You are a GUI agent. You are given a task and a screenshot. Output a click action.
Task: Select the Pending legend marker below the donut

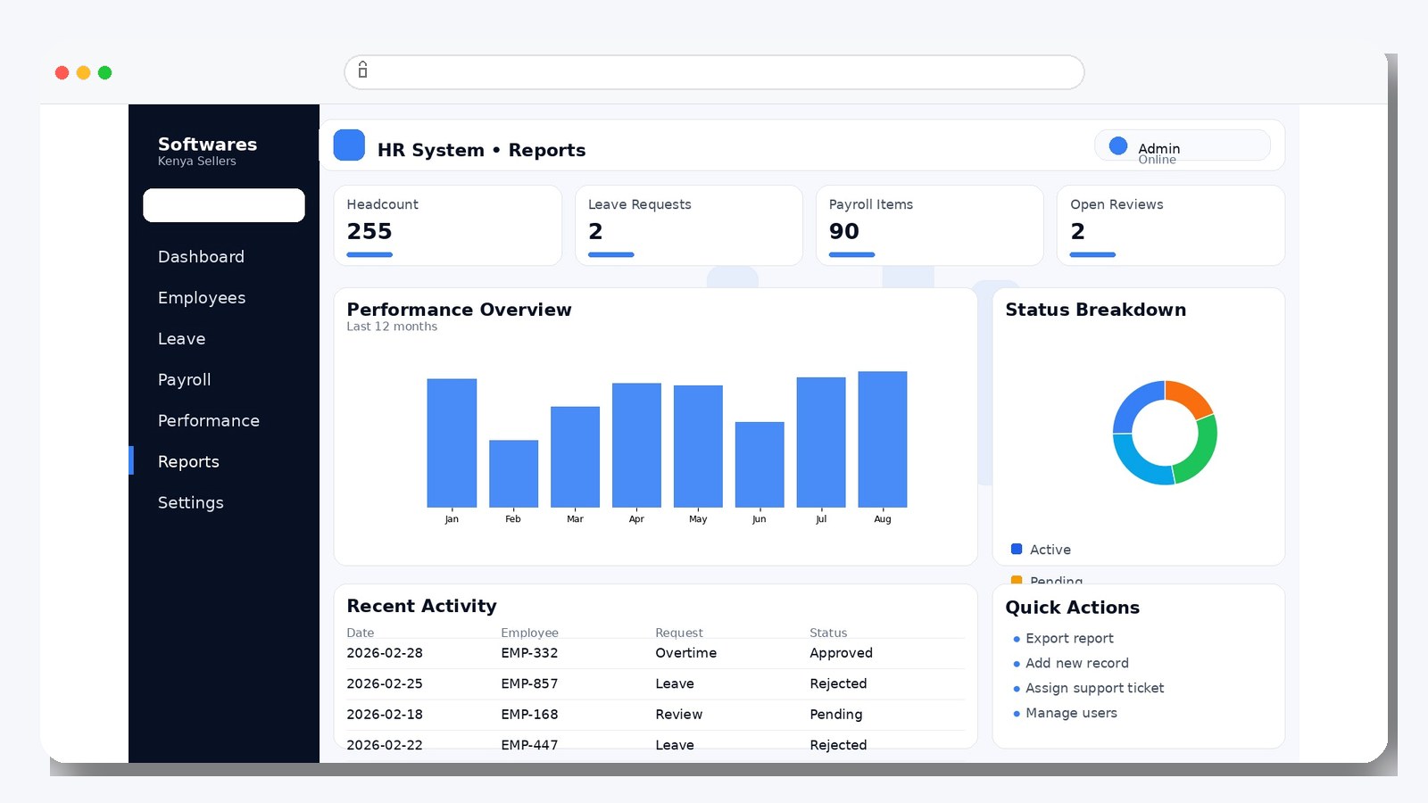tap(1015, 581)
